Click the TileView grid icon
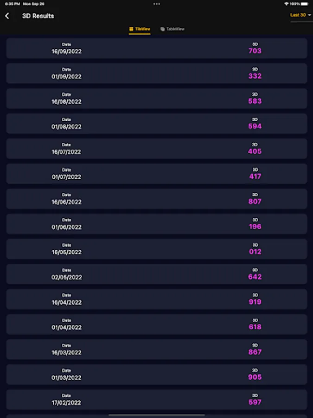This screenshot has height=418, width=313. coord(131,29)
